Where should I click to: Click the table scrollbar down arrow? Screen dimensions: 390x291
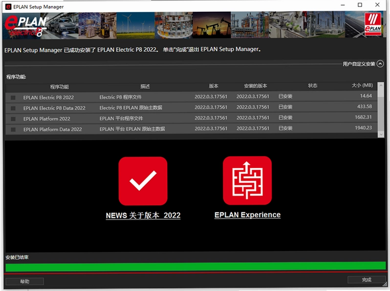pyautogui.click(x=381, y=134)
